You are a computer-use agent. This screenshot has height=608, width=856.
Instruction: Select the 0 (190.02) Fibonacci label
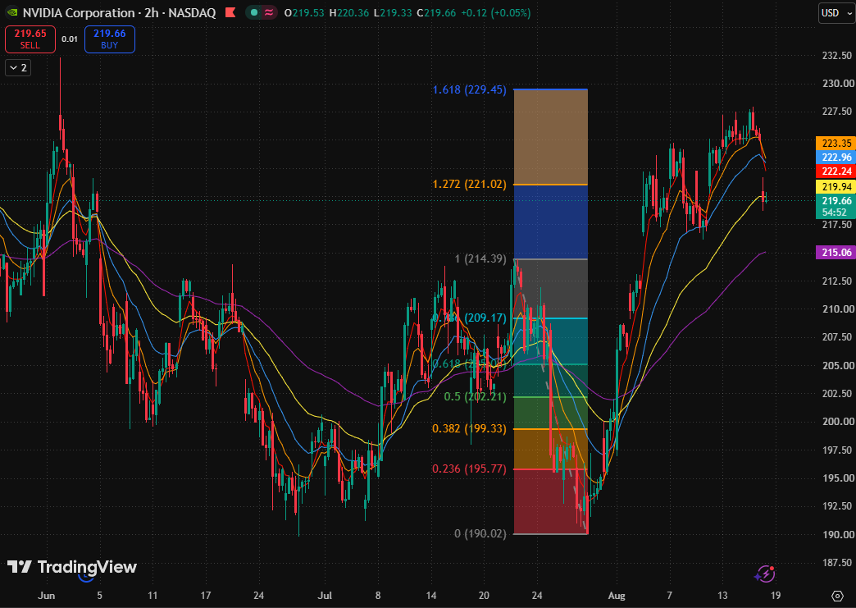(480, 533)
